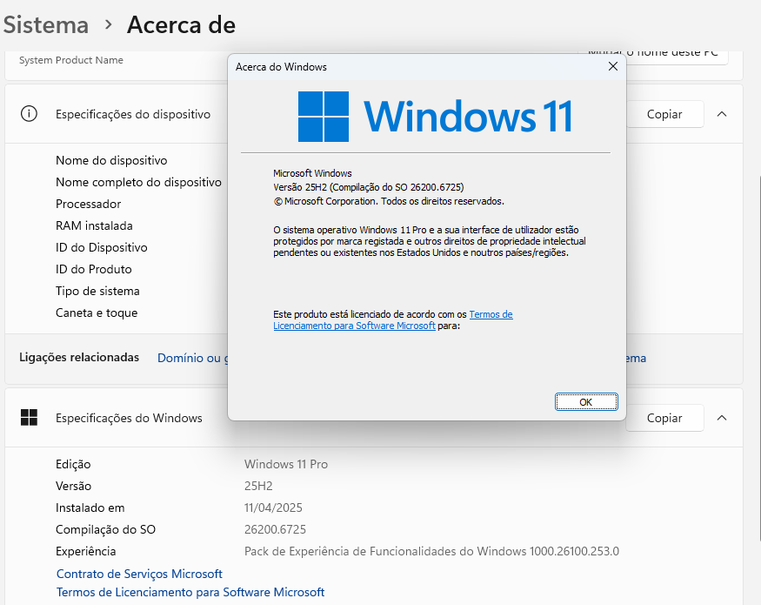Screen dimensions: 761x605
Task: Select the '26200.6725' build value in Settings
Action: [275, 529]
